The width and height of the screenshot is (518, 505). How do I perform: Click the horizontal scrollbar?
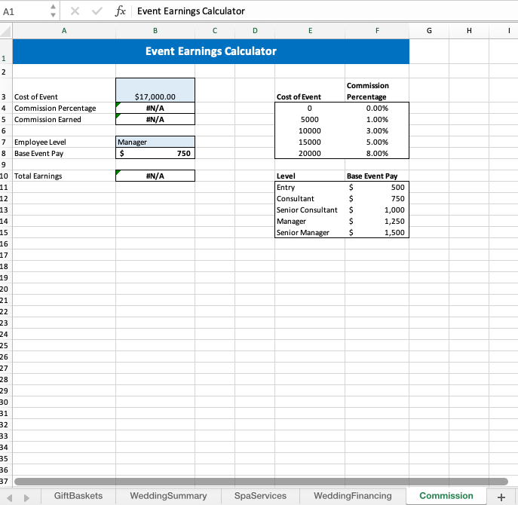click(261, 482)
